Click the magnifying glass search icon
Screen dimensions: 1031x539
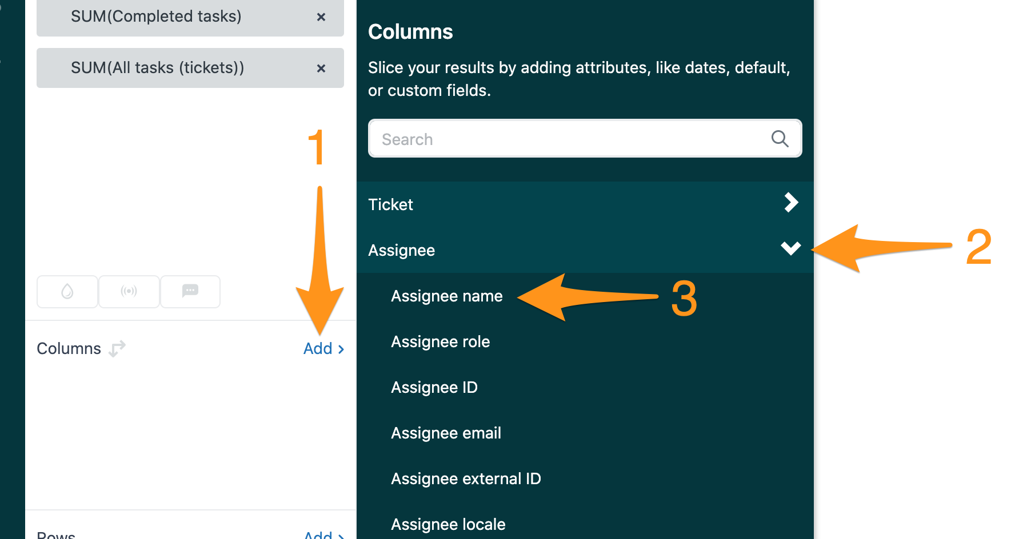(780, 139)
